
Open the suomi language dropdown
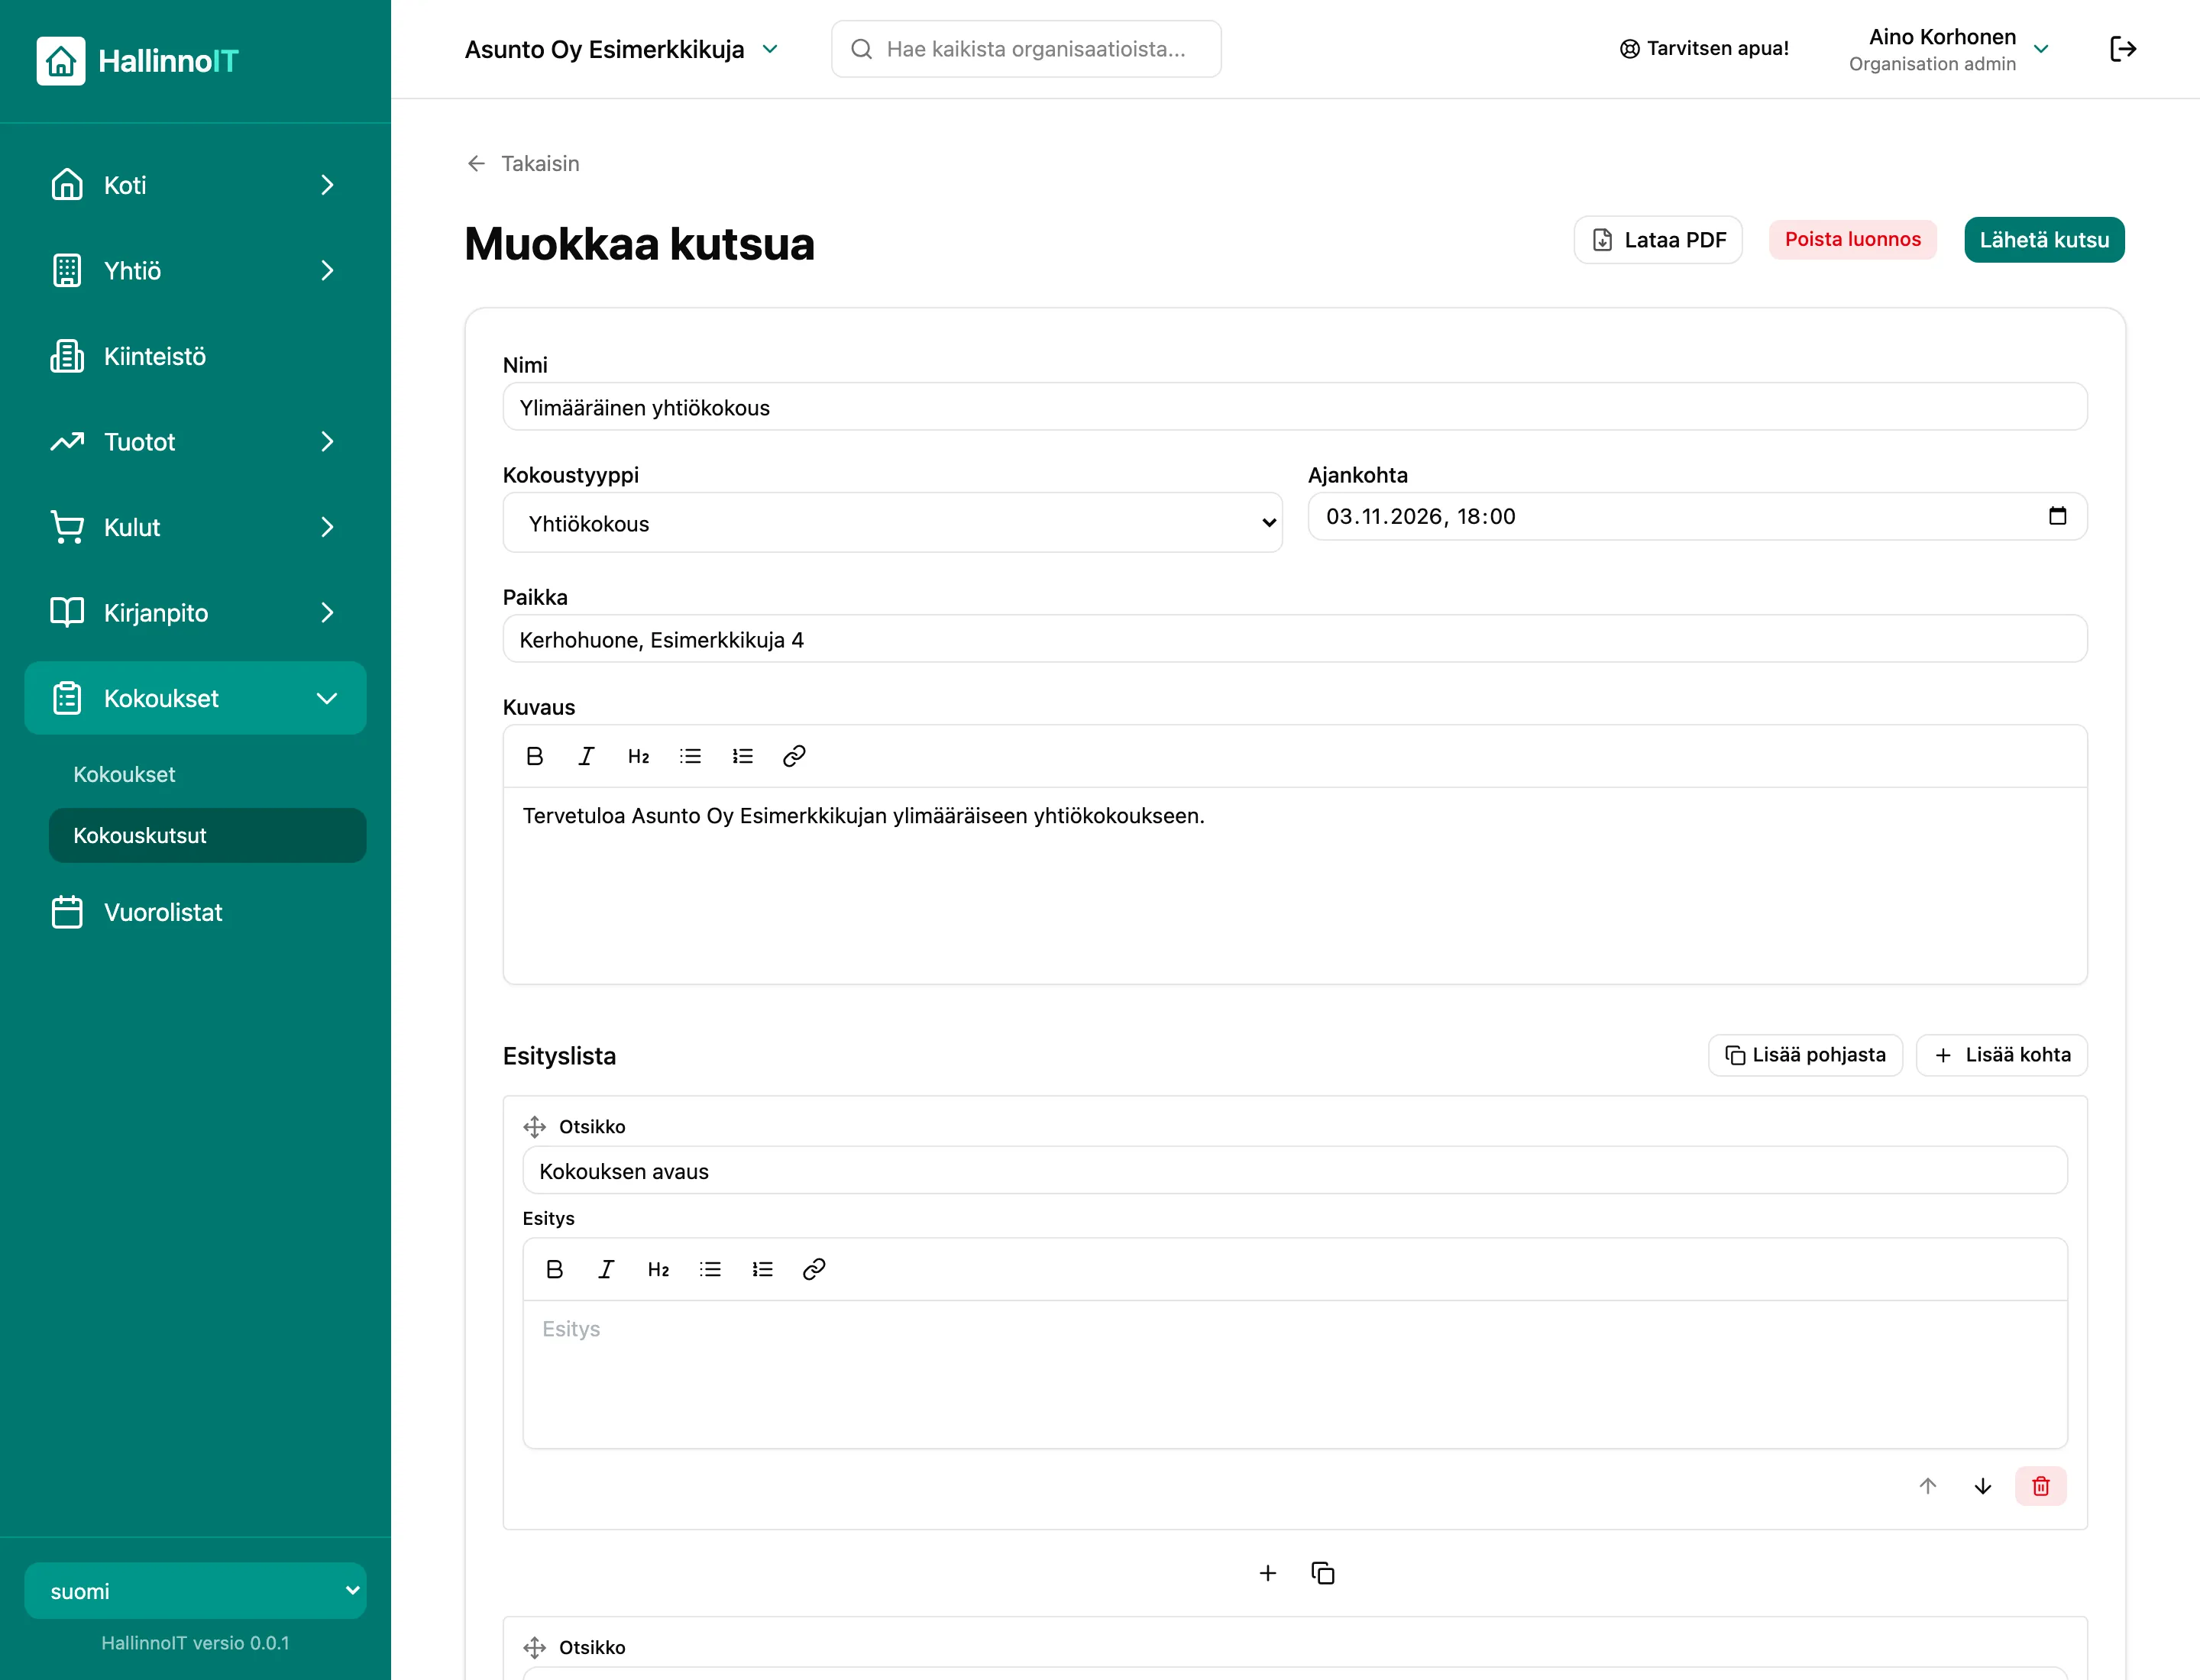pos(195,1591)
